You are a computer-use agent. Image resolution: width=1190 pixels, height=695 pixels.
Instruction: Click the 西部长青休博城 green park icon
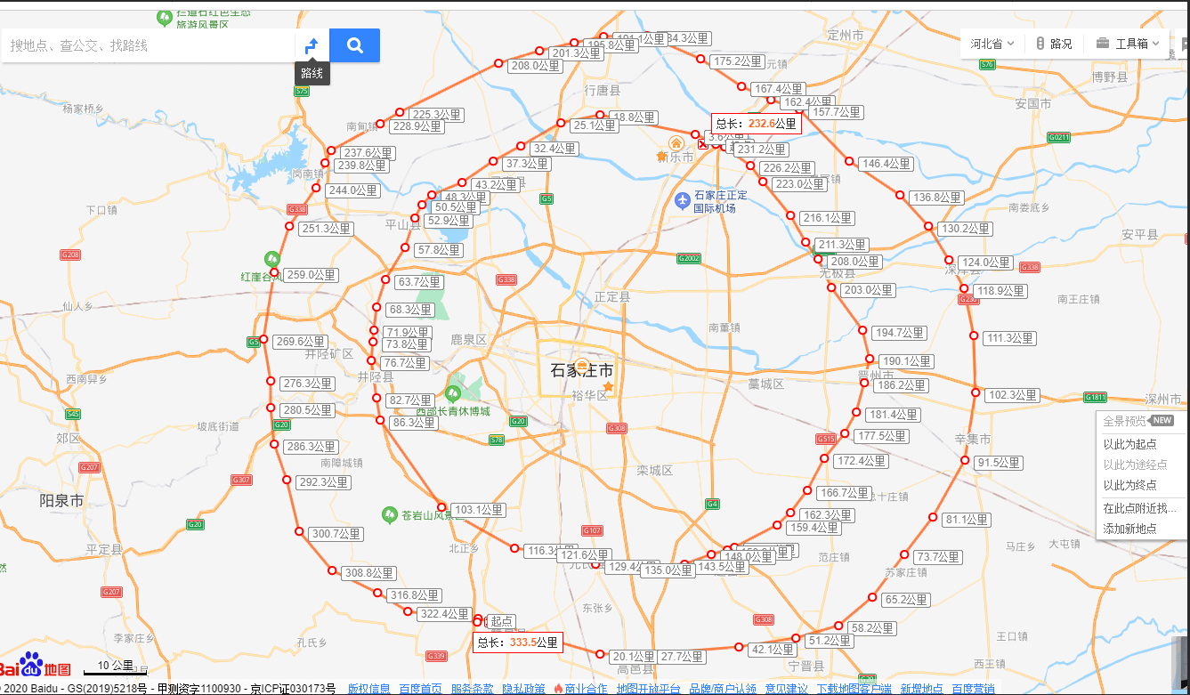[452, 393]
